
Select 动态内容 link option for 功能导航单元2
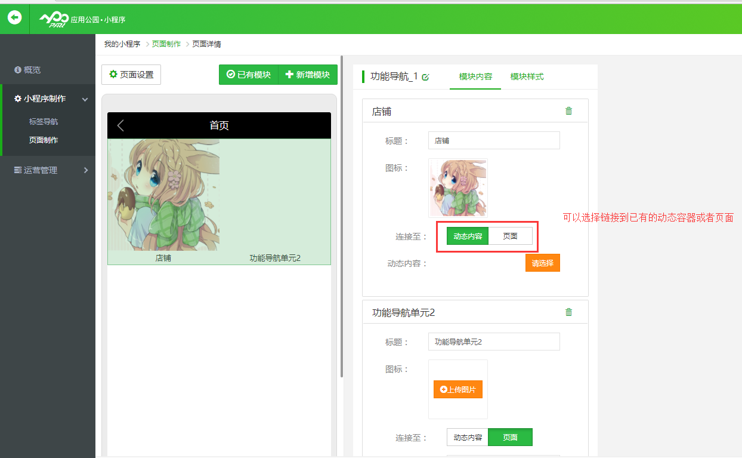click(x=468, y=438)
